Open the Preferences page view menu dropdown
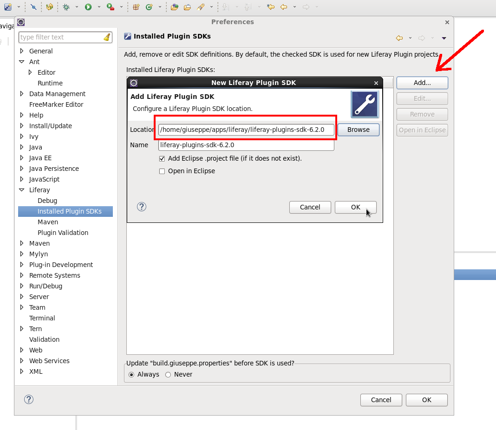Viewport: 496px width, 430px height. (444, 38)
